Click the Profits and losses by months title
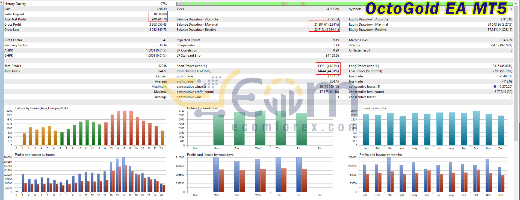The width and height of the screenshot is (520, 200). click(x=380, y=155)
